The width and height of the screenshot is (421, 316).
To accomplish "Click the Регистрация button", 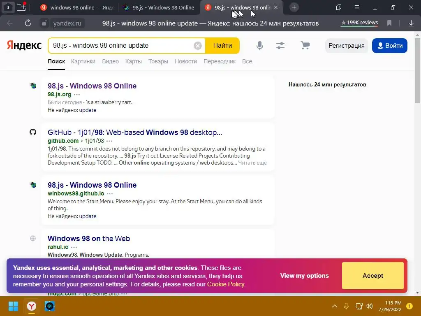I will pyautogui.click(x=346, y=45).
